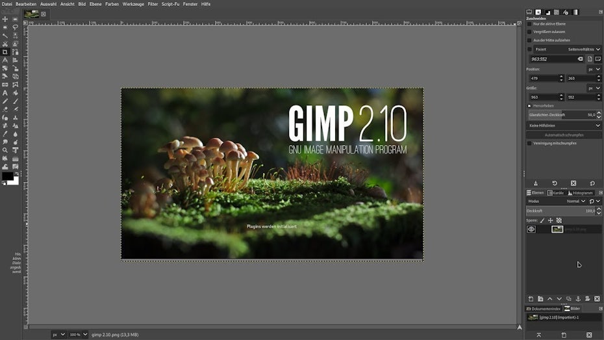This screenshot has height=340, width=604.
Task: Open the Position unit px dropdown
Action: pos(594,70)
